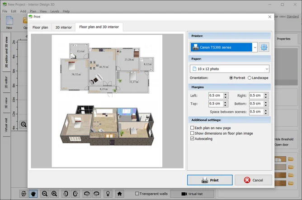Open folder icon beside fourth material swatch
The height and width of the screenshot is (200, 302).
click(291, 183)
